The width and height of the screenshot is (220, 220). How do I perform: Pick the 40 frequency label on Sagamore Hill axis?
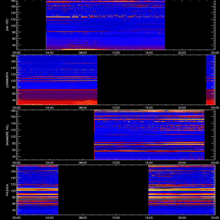point(14,156)
